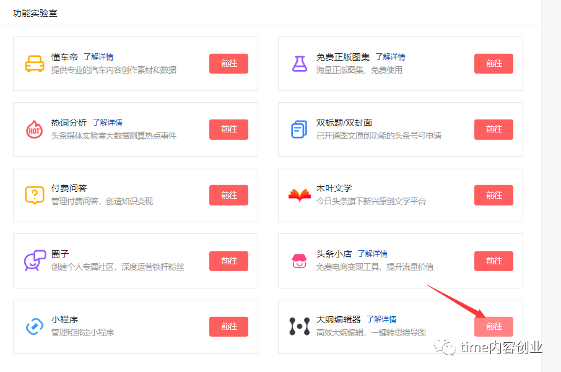Click the 付费问答 question bubble icon
The image size is (561, 372).
(x=34, y=195)
